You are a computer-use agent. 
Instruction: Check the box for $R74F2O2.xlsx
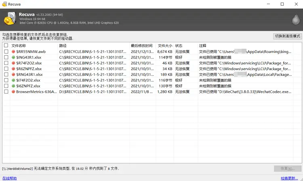(x=6, y=63)
